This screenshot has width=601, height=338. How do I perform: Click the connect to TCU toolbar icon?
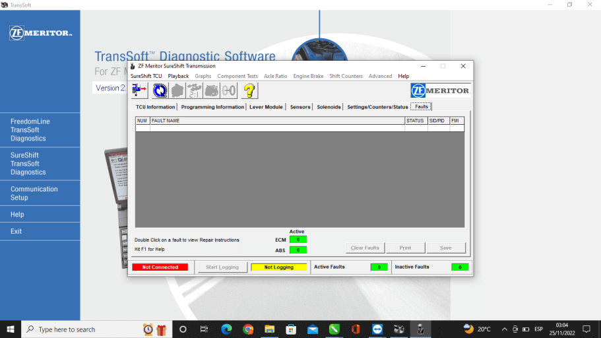[x=139, y=90]
